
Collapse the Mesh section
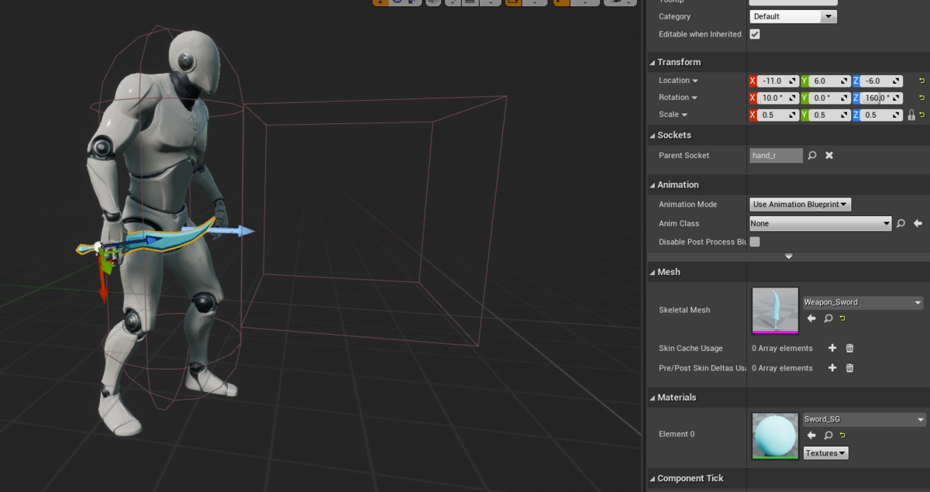pyautogui.click(x=652, y=272)
